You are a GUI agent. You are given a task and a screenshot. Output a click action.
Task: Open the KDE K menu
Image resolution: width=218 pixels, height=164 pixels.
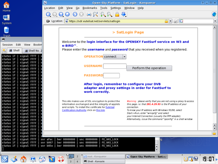pyautogui.click(x=5, y=159)
